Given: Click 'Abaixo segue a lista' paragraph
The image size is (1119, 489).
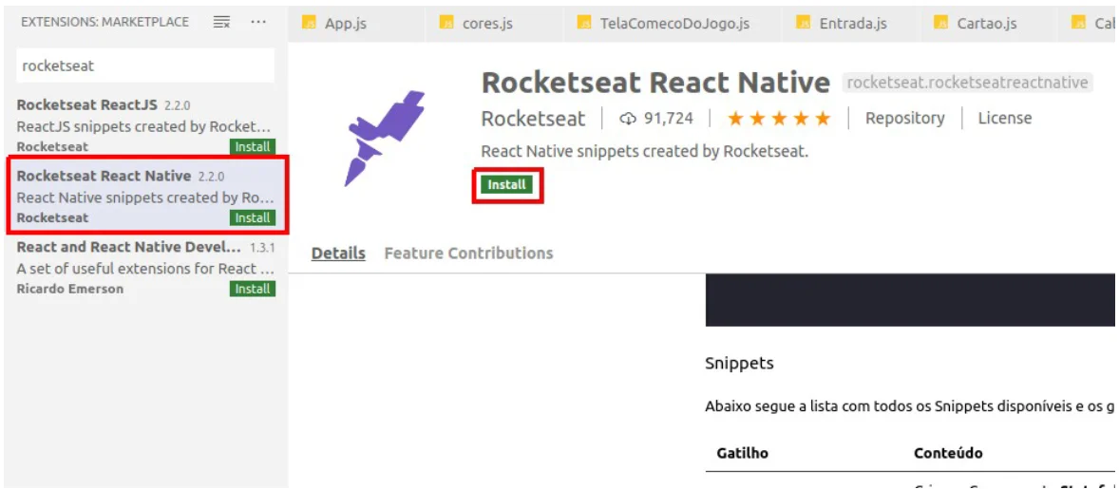Looking at the screenshot, I should (x=910, y=406).
